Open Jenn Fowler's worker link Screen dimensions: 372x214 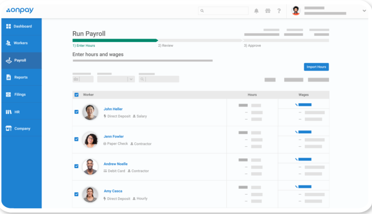[x=114, y=136]
